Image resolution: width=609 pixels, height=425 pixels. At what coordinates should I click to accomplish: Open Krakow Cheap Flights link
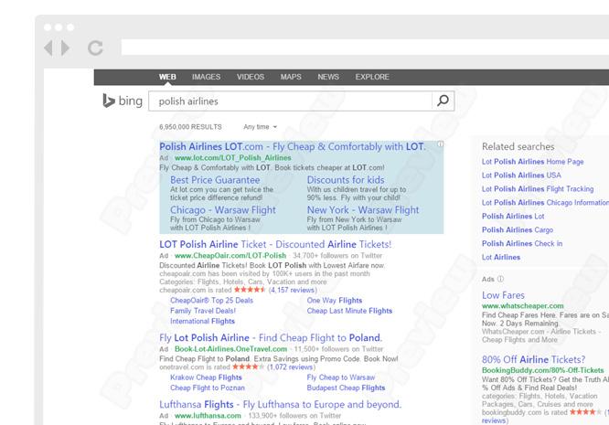pyautogui.click(x=206, y=377)
